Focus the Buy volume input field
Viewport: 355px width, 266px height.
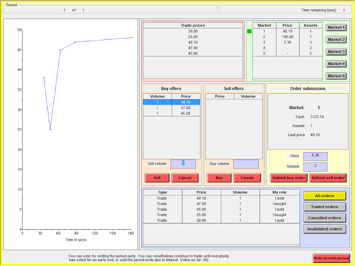click(246, 164)
